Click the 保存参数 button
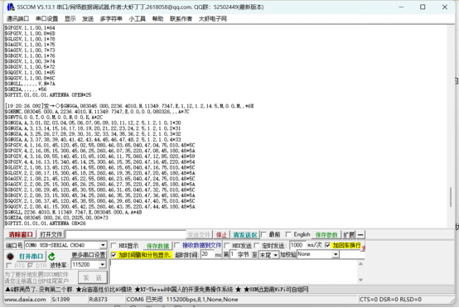The image size is (459, 308). click(326, 234)
